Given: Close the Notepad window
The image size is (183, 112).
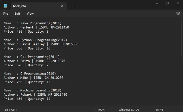Looking at the screenshot, I should pyautogui.click(x=178, y=3).
